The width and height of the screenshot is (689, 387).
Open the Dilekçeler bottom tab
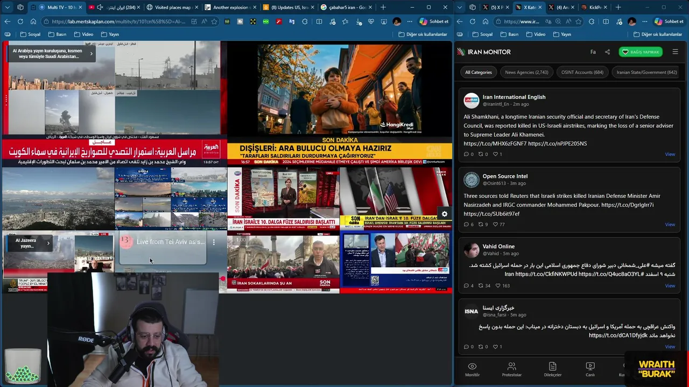[x=552, y=369]
